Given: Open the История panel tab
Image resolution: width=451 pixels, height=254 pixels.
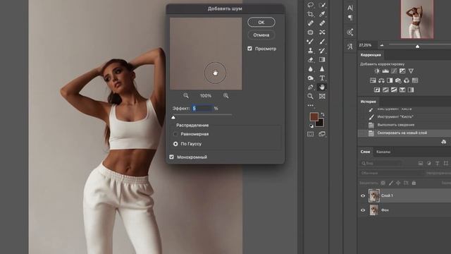Looking at the screenshot, I should tap(368, 102).
